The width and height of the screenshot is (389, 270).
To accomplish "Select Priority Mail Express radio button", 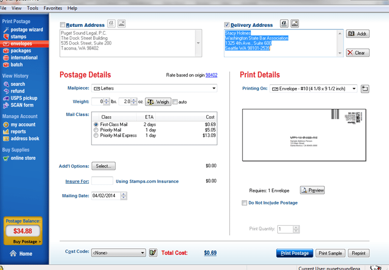I will [x=96, y=135].
